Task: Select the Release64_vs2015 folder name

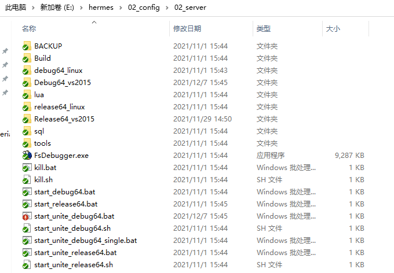Action: click(64, 119)
